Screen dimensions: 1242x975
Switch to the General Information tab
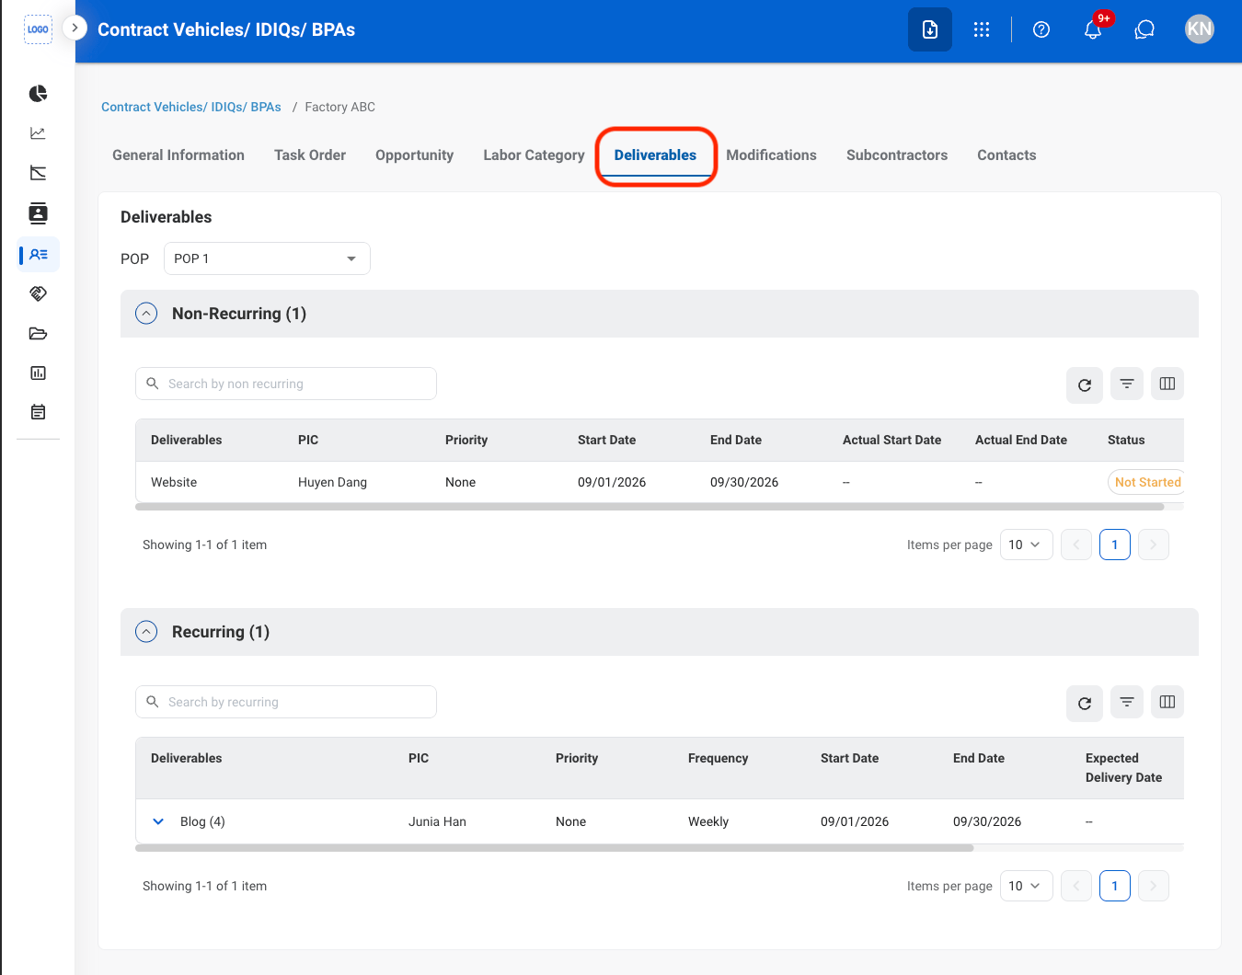pos(178,155)
